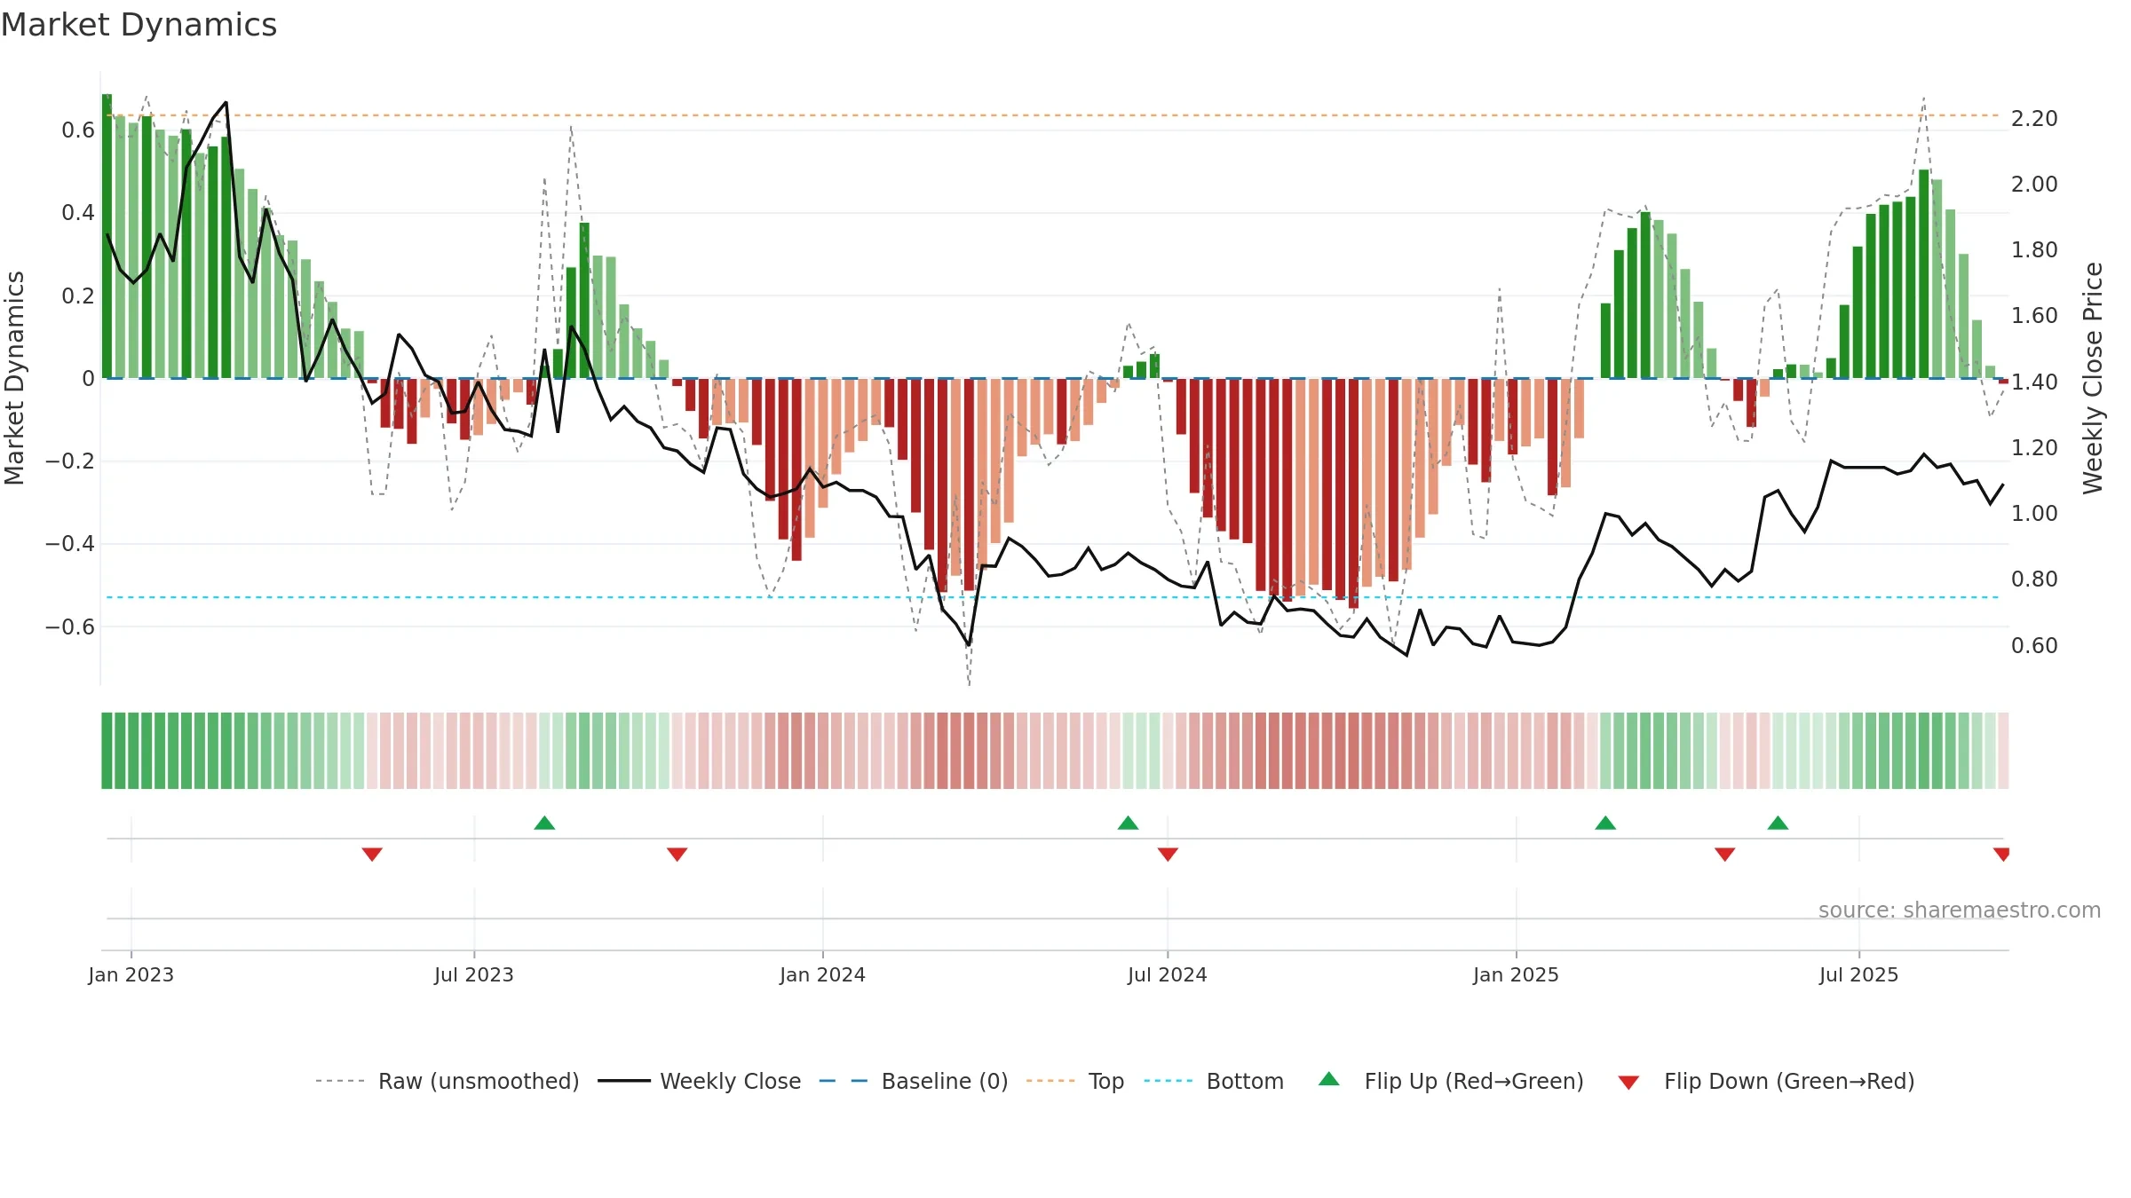The image size is (2131, 1198).
Task: Click the Jul 2025 axis label
Action: coord(1858,974)
